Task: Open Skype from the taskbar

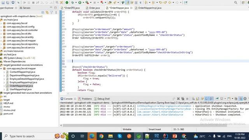Action: click(x=120, y=136)
